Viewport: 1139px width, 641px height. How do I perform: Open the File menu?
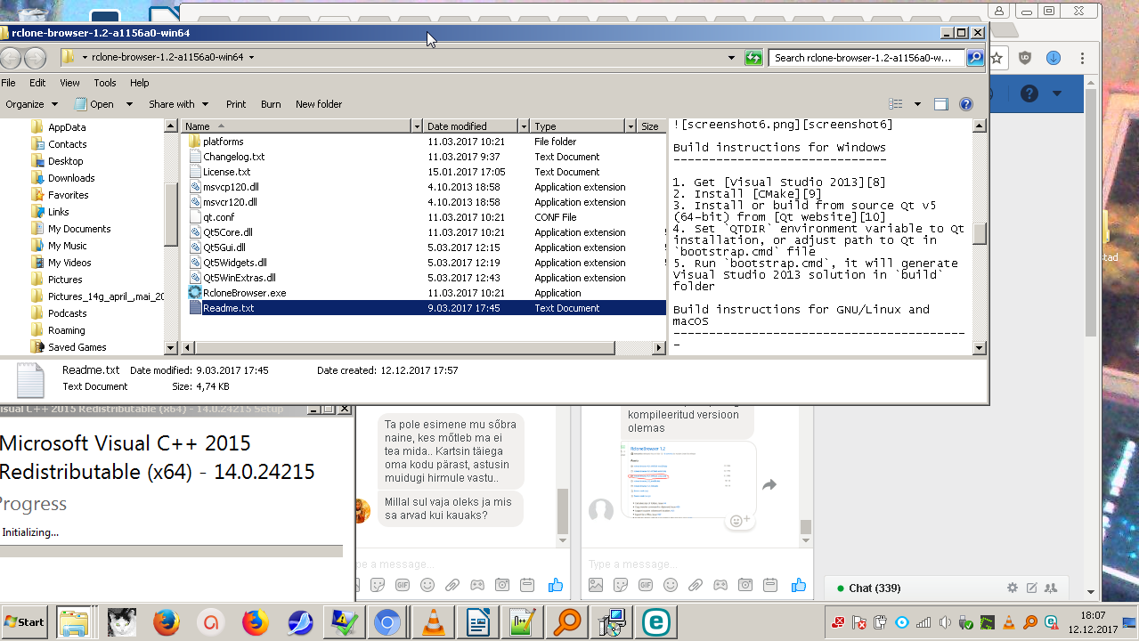point(8,83)
